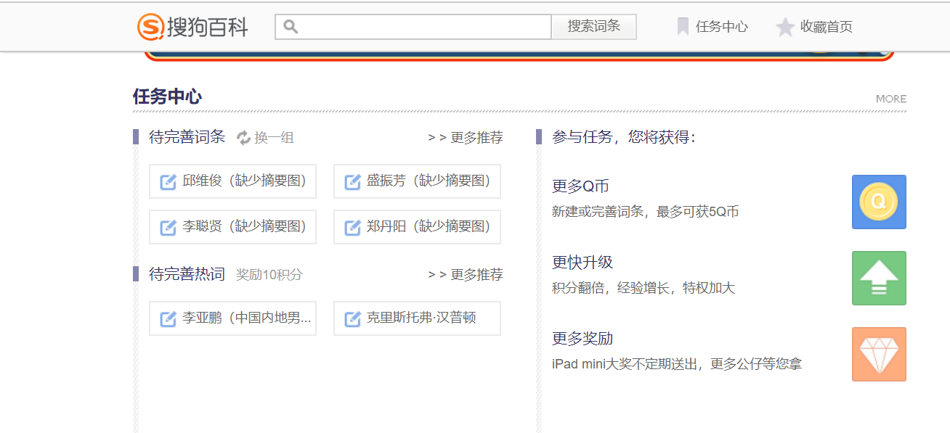
Task: Click the edit icon for 李聪贤 entry
Action: (x=167, y=227)
